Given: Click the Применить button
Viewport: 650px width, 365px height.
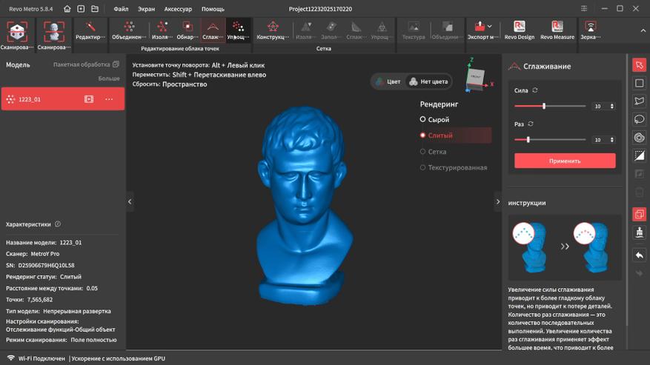Looking at the screenshot, I should 565,161.
